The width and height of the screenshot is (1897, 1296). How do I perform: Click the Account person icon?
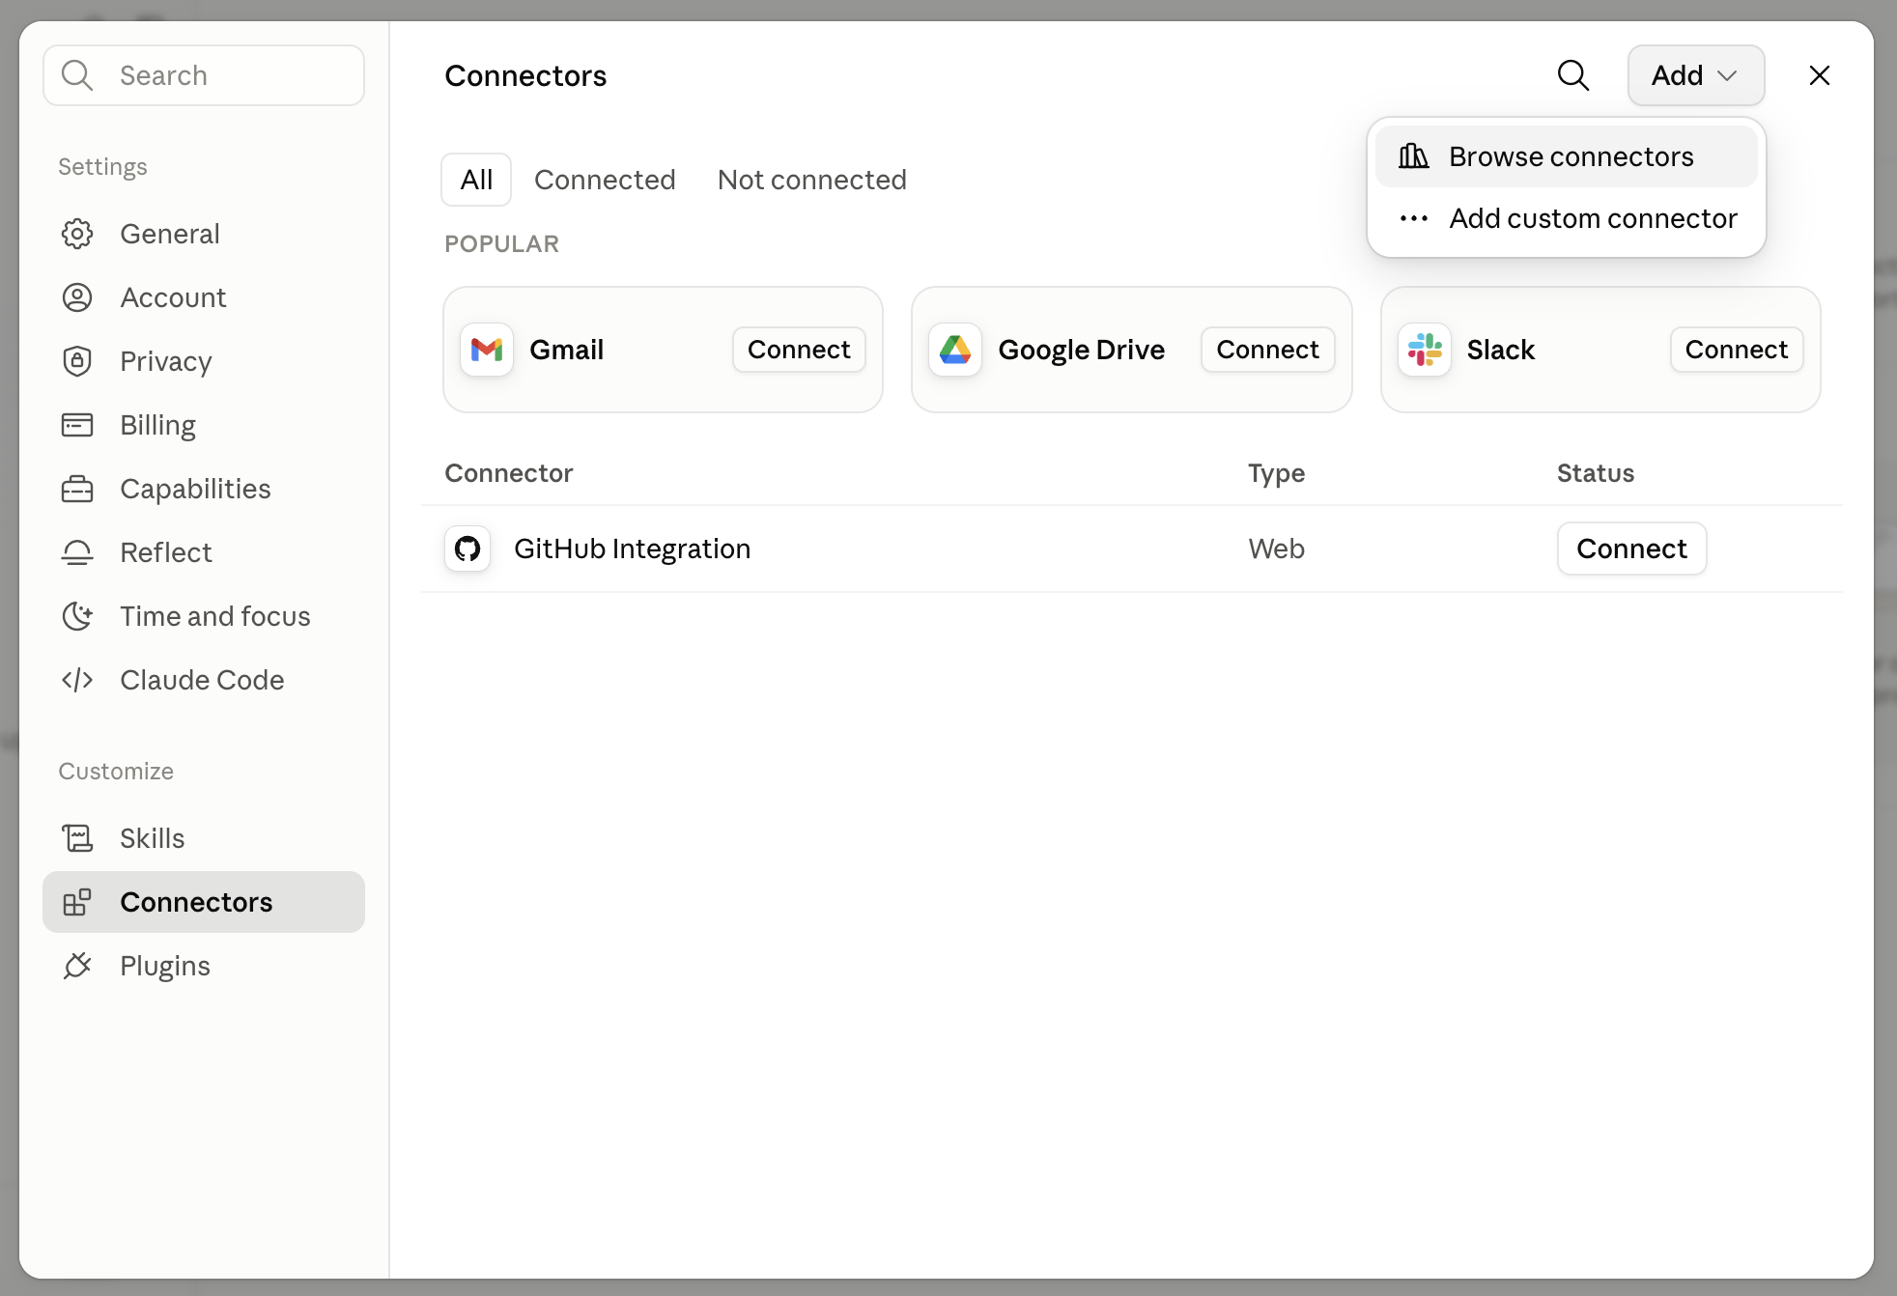[x=77, y=297]
